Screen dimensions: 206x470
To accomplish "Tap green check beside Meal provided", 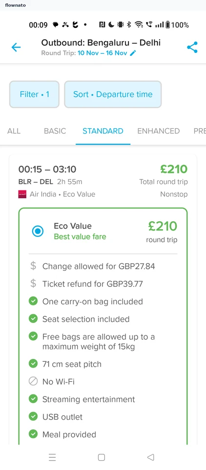I will (33, 434).
